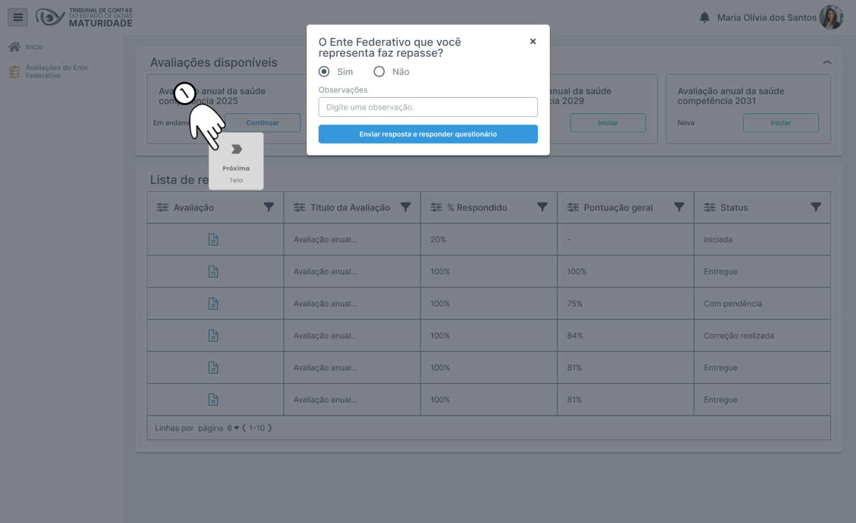Open the hamburger menu
Viewport: 856px width, 523px height.
point(18,17)
